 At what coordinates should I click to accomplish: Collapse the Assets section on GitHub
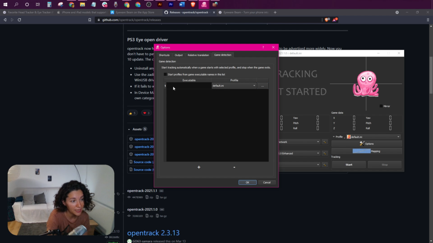click(129, 129)
